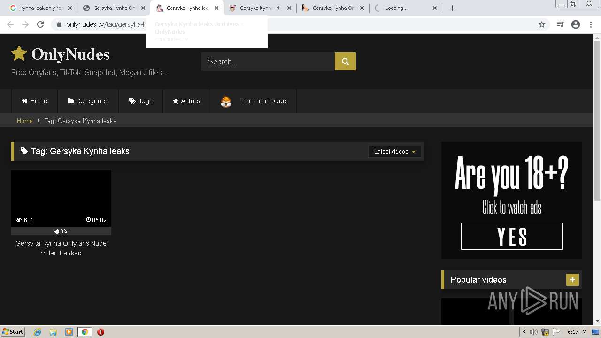This screenshot has height=338, width=601.
Task: Open the media control icon in toolbar
Action: click(560, 24)
